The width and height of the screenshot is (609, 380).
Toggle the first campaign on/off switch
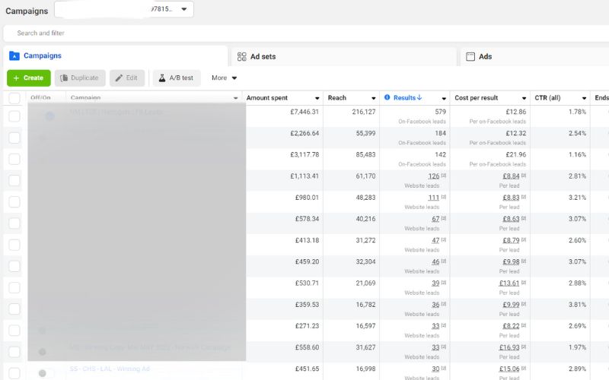(49, 116)
